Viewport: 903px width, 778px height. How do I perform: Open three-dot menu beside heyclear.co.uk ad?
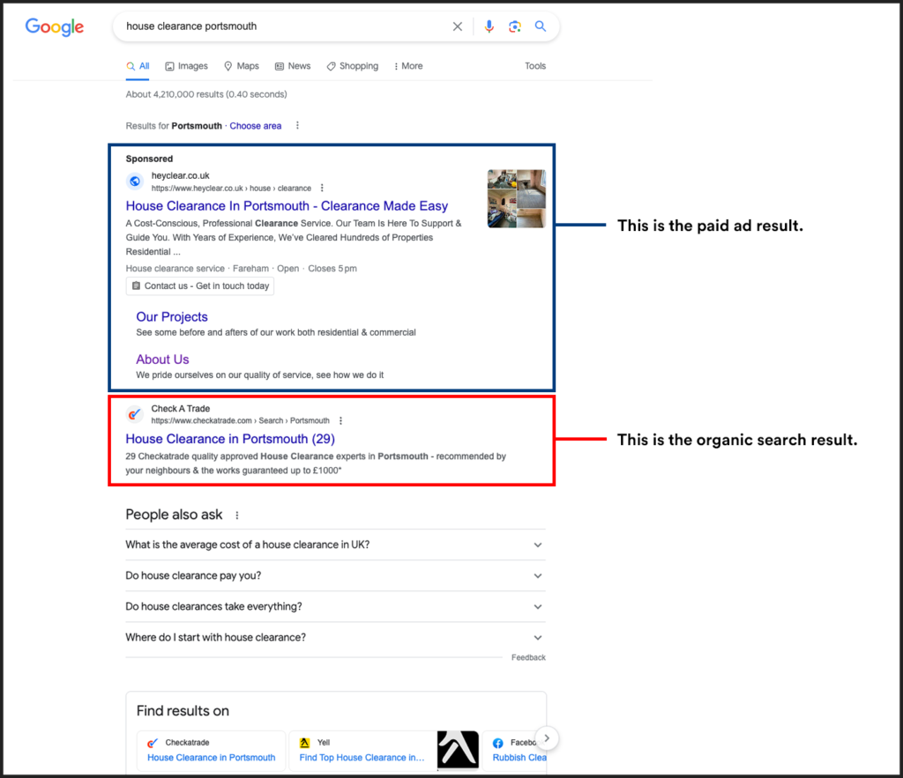322,188
